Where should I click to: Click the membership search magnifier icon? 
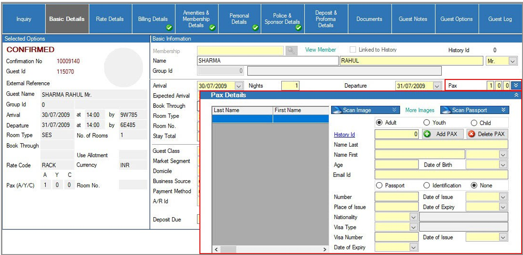click(291, 50)
